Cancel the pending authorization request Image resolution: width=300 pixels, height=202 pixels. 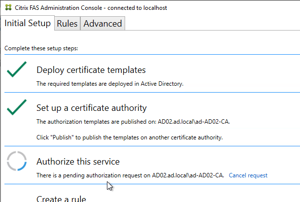point(248,175)
